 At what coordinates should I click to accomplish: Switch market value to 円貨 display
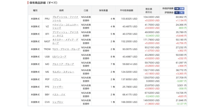pos(177,9)
